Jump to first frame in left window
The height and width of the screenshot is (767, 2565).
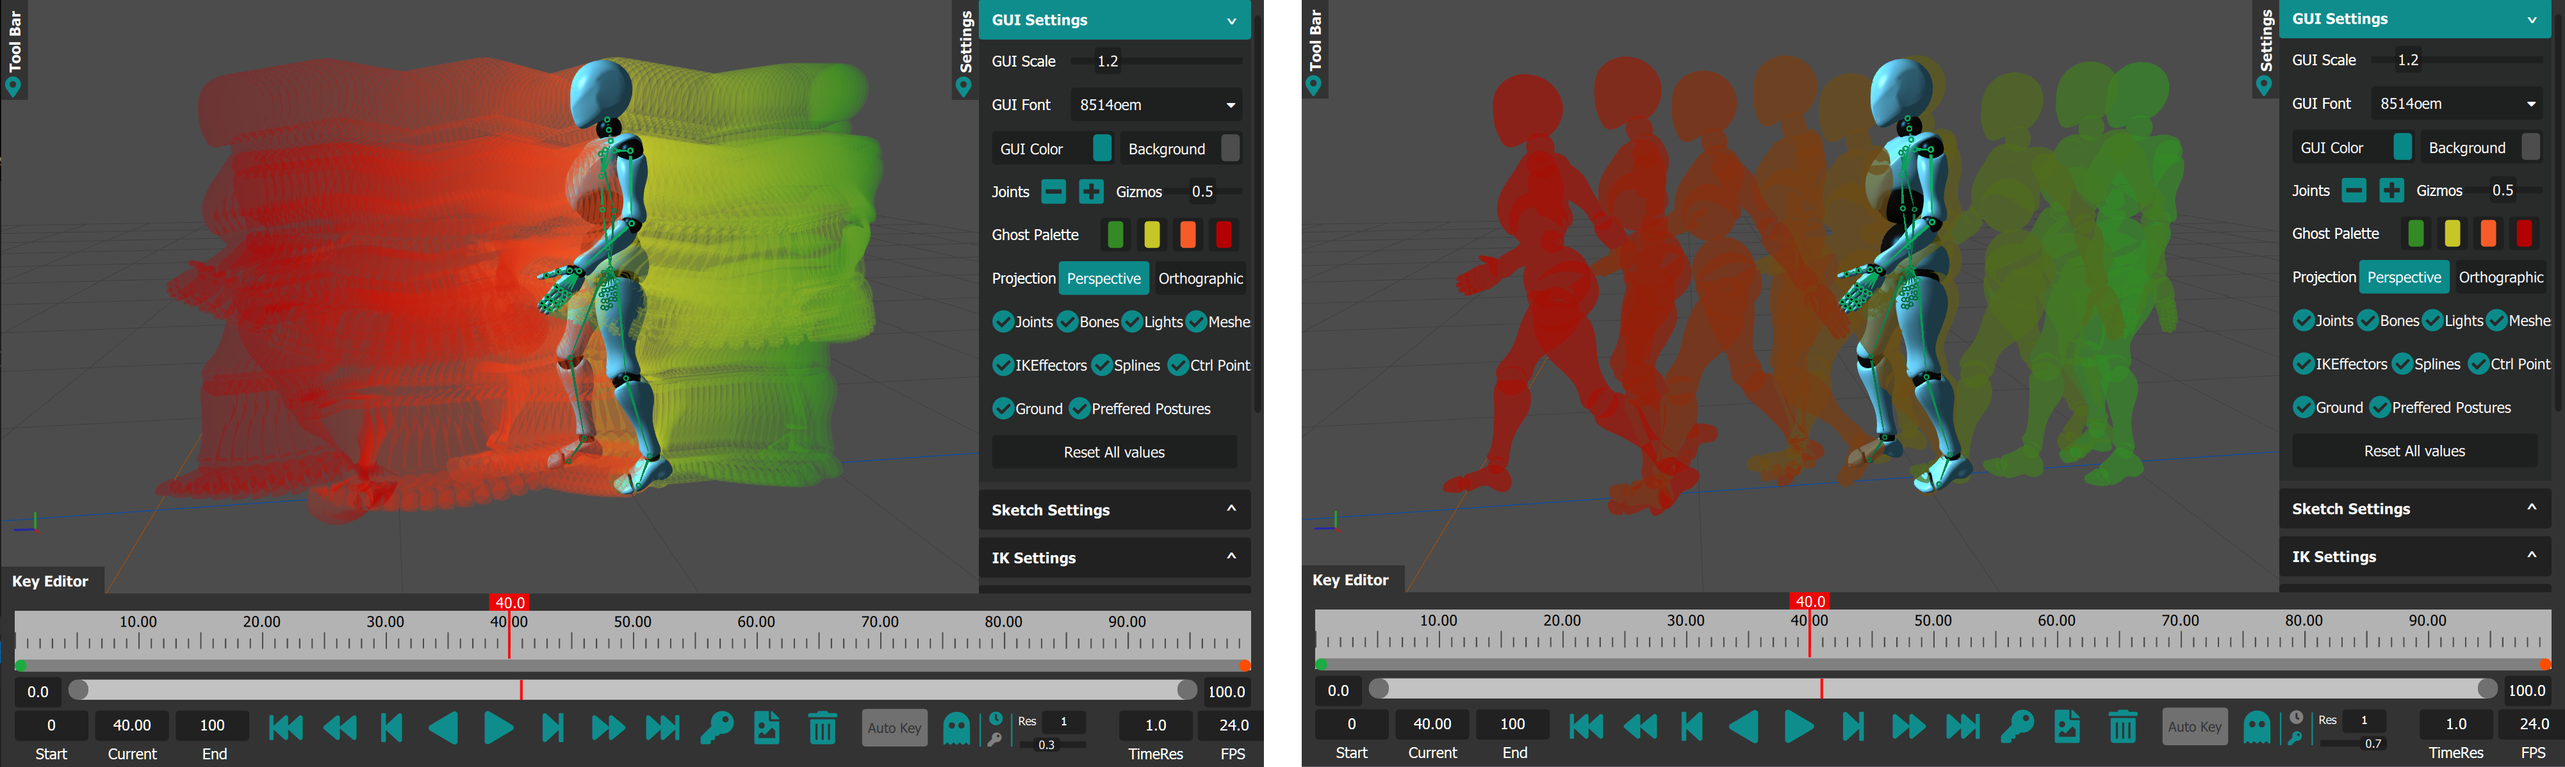point(286,728)
